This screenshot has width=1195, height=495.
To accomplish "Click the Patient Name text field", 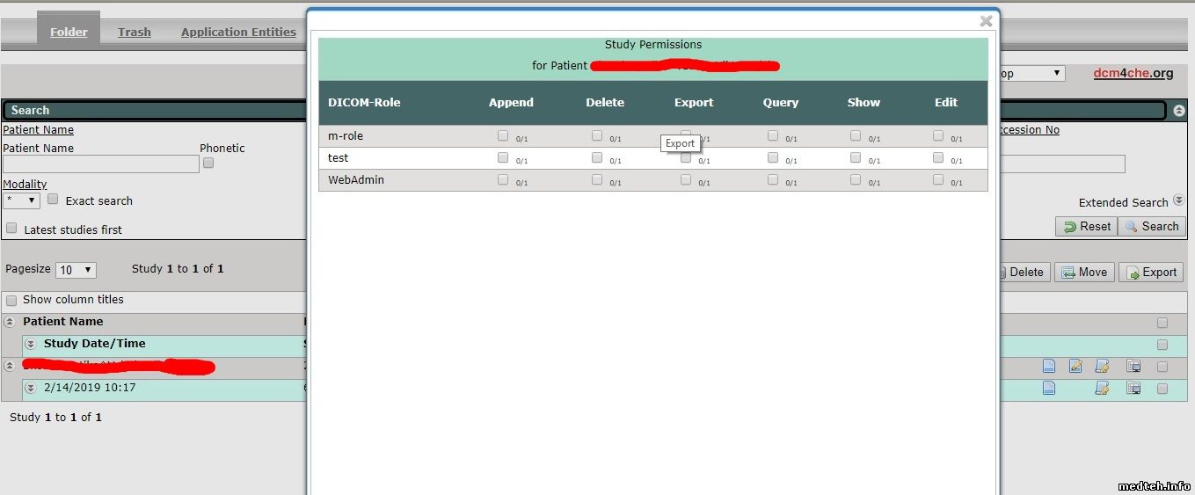I will pos(101,164).
